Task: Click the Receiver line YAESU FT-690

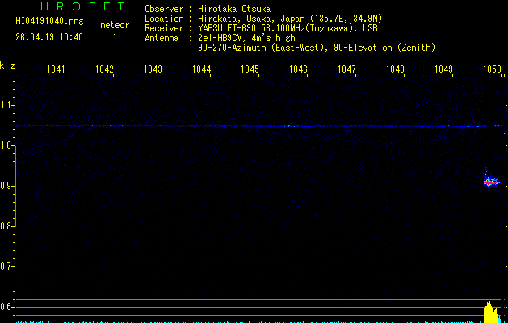Action: point(288,28)
